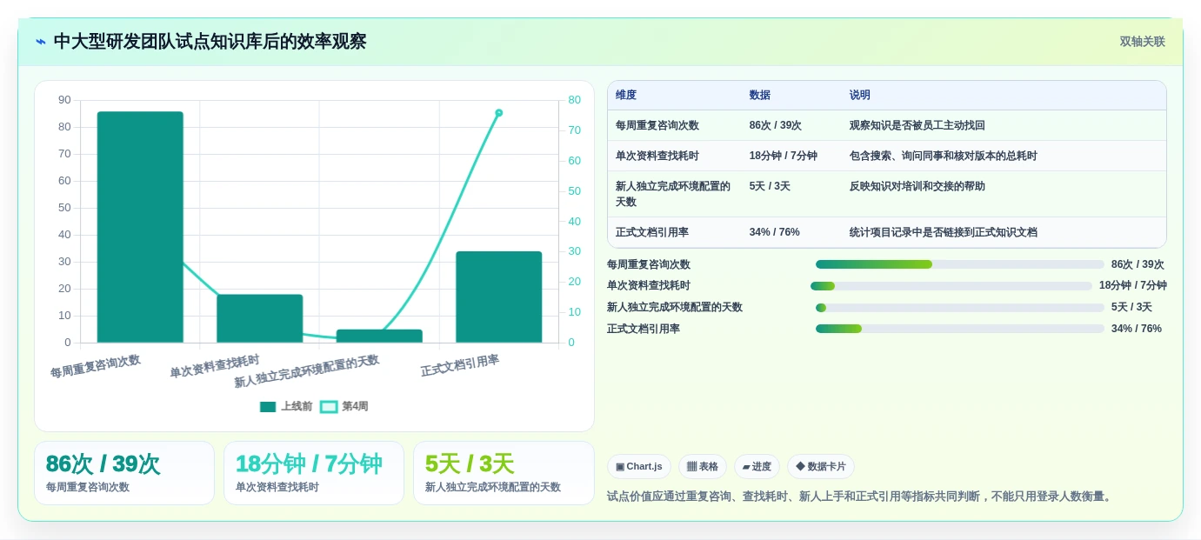
Task: Click description 统计项目记录中是否链接到正式知识文档
Action: pos(944,232)
